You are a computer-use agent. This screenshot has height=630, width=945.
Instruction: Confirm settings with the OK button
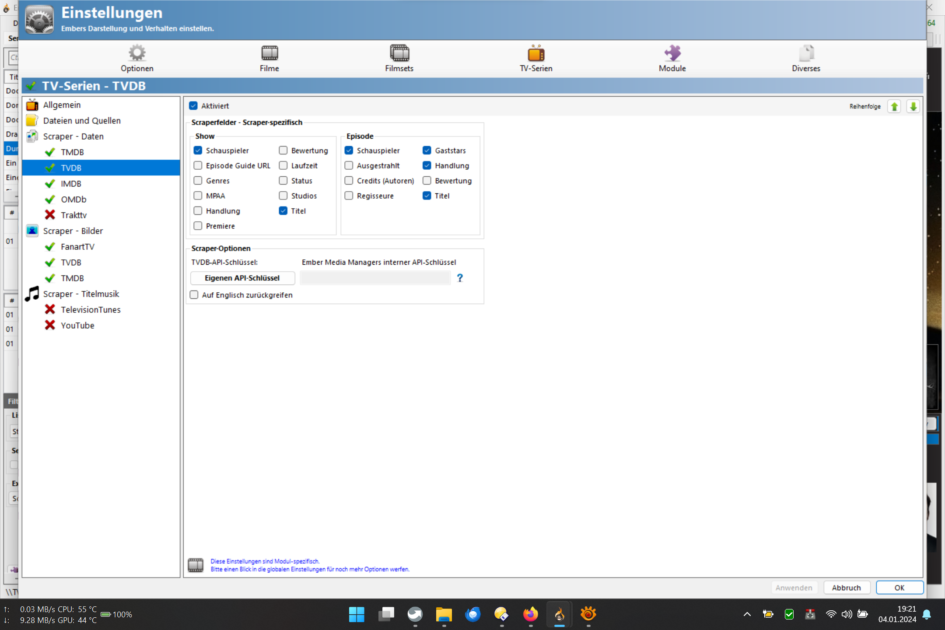pyautogui.click(x=899, y=588)
